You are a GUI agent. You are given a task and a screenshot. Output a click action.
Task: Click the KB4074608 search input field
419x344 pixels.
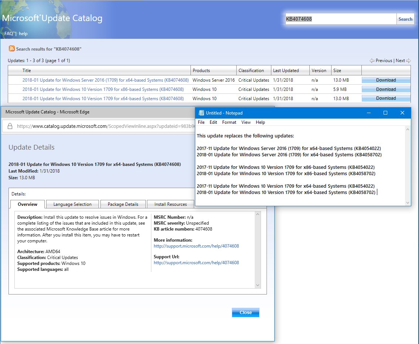click(x=341, y=19)
